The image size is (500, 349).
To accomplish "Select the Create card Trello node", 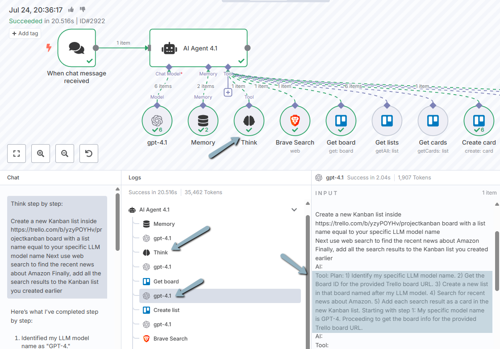I will pyautogui.click(x=479, y=121).
